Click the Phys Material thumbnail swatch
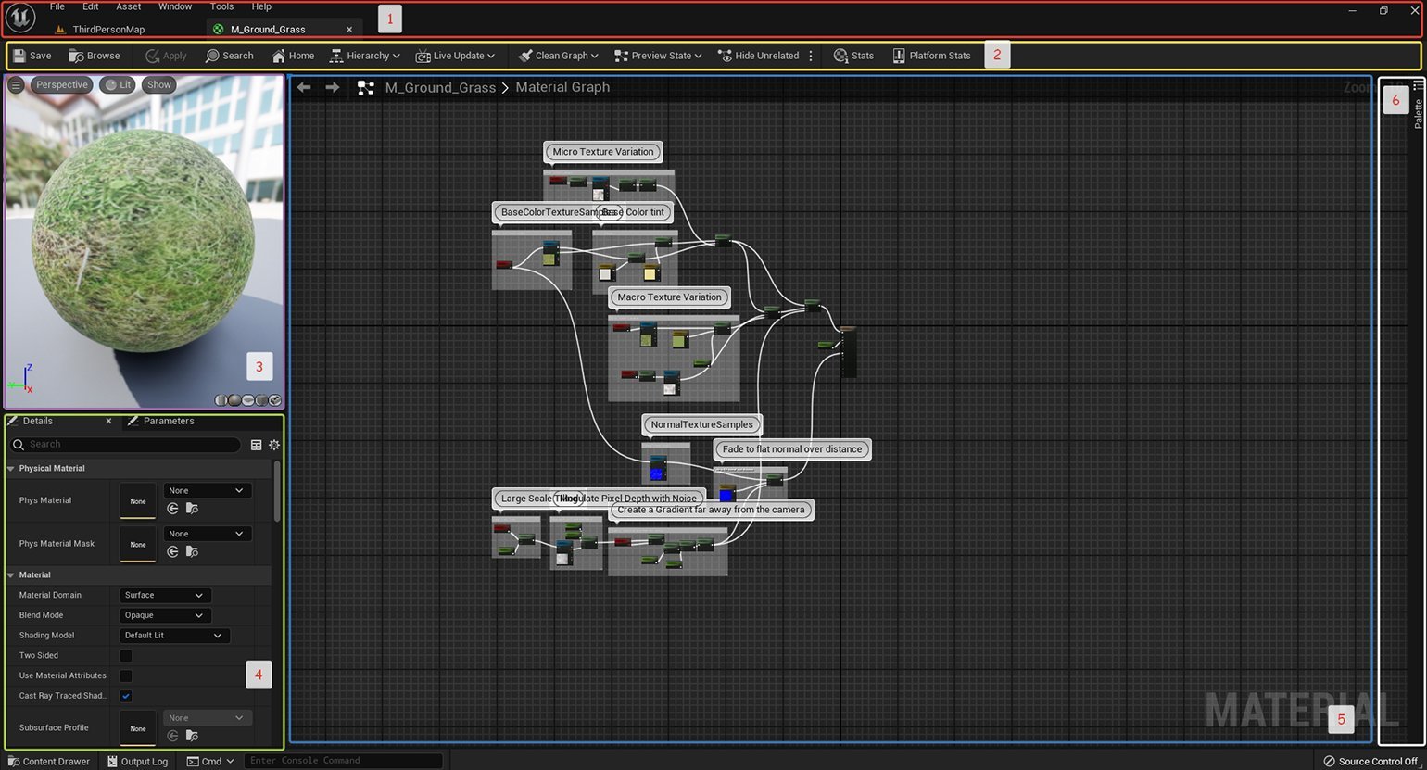This screenshot has height=770, width=1427. pyautogui.click(x=138, y=500)
